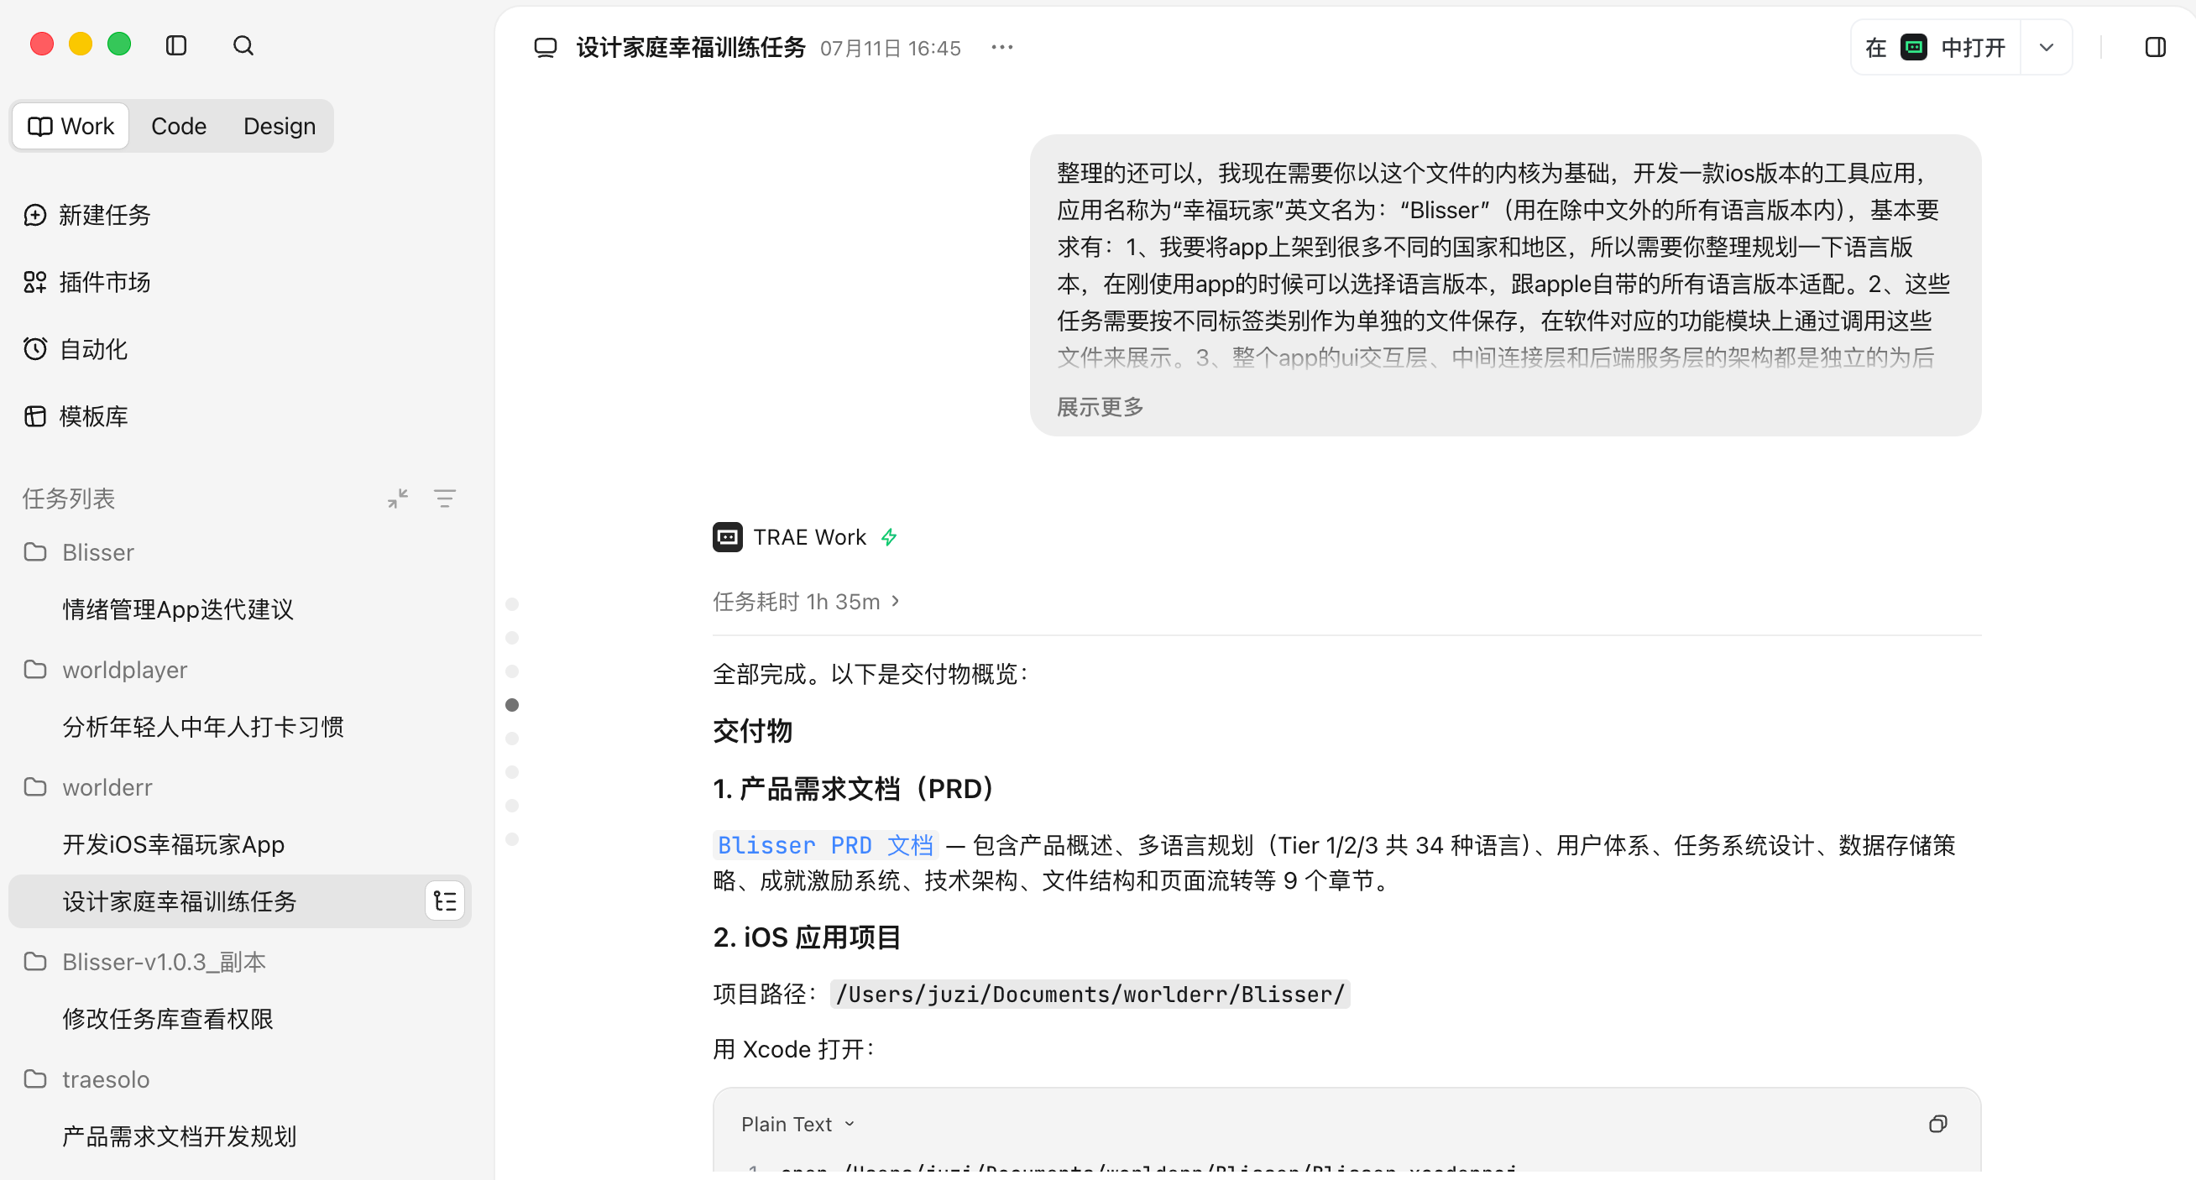Switch to the Code tab

[x=179, y=126]
